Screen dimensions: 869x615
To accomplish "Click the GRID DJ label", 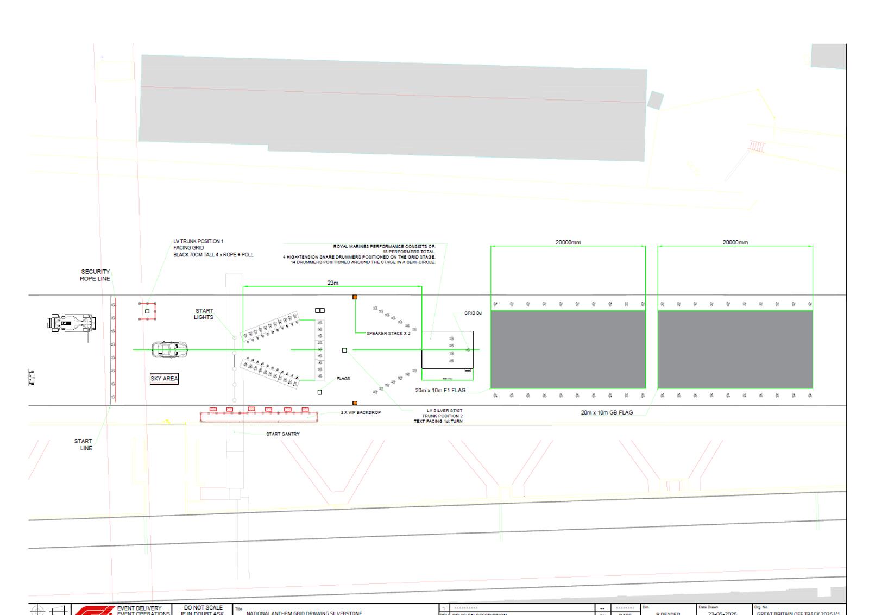I will point(473,313).
